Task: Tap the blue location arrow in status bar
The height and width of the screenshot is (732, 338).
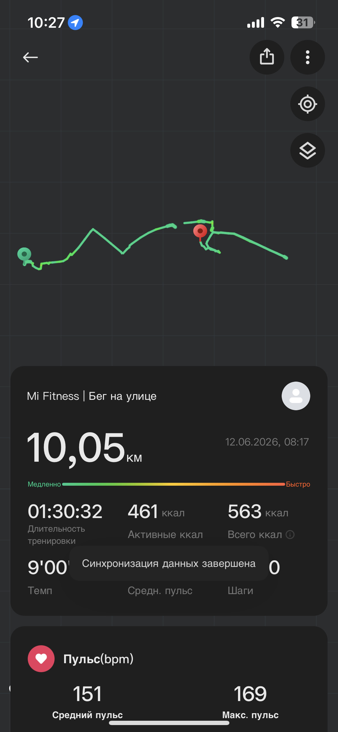Action: [75, 23]
